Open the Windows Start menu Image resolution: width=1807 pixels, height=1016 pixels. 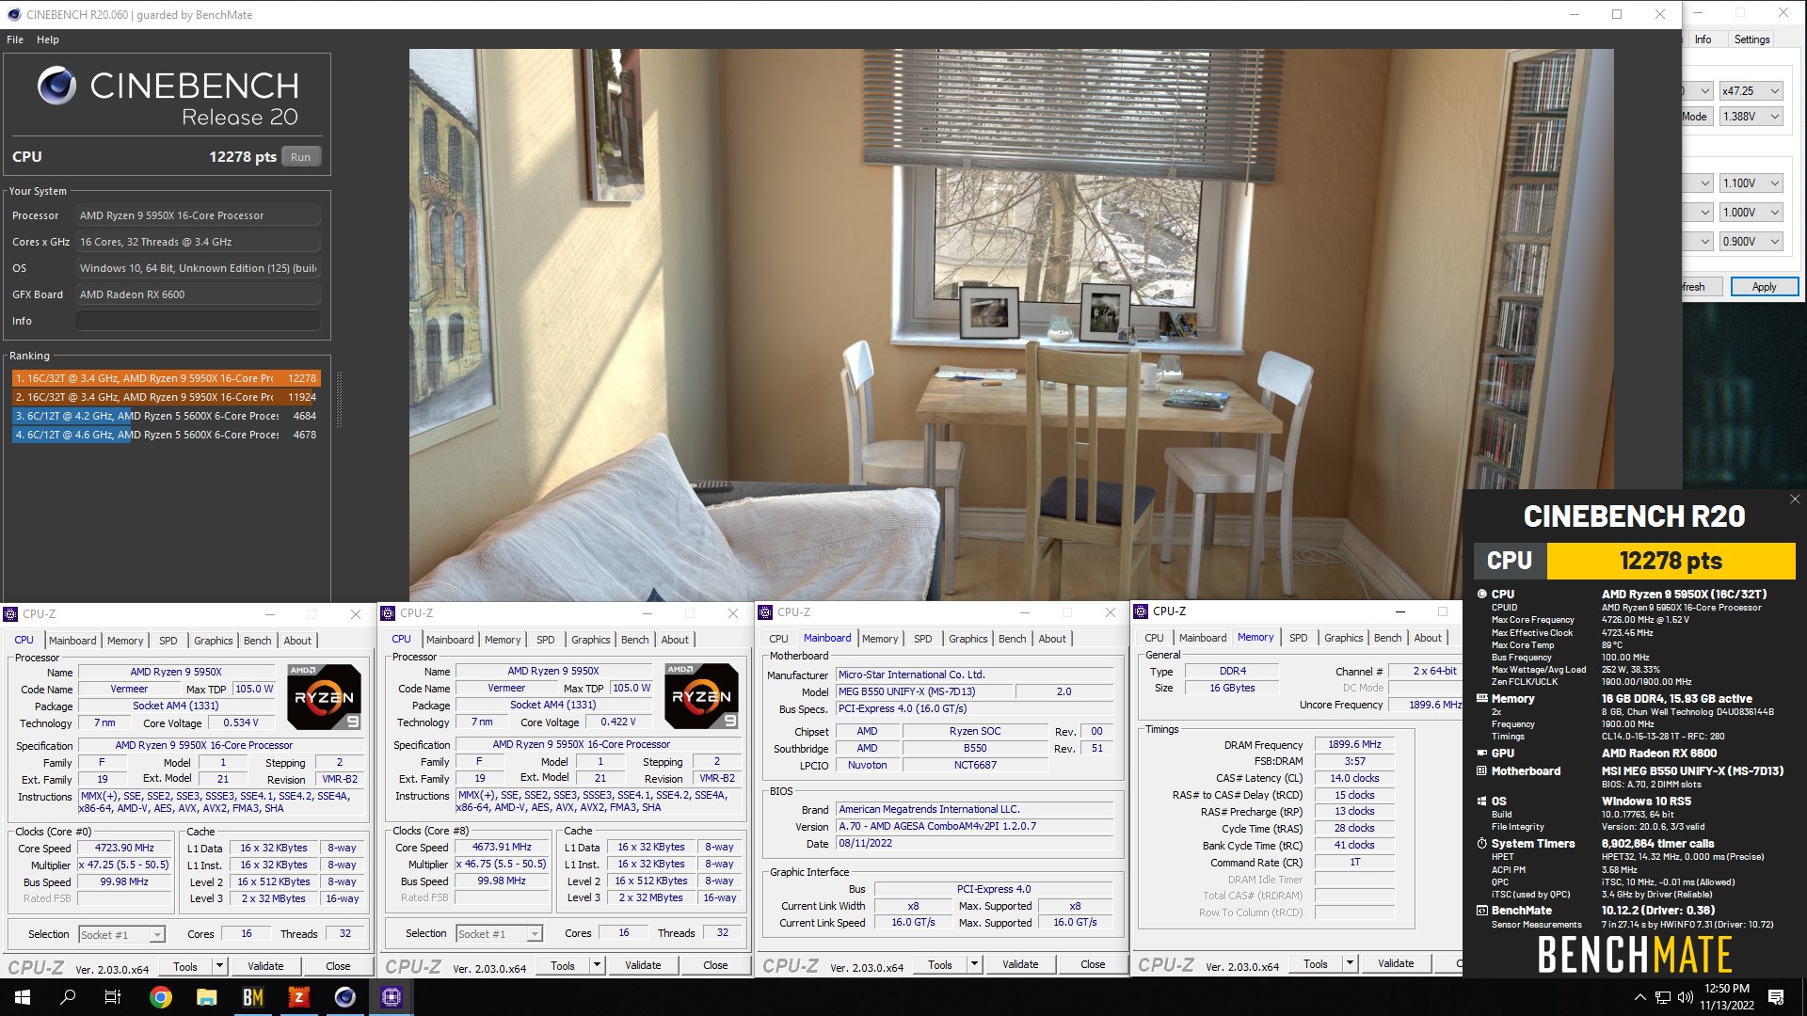pyautogui.click(x=23, y=997)
